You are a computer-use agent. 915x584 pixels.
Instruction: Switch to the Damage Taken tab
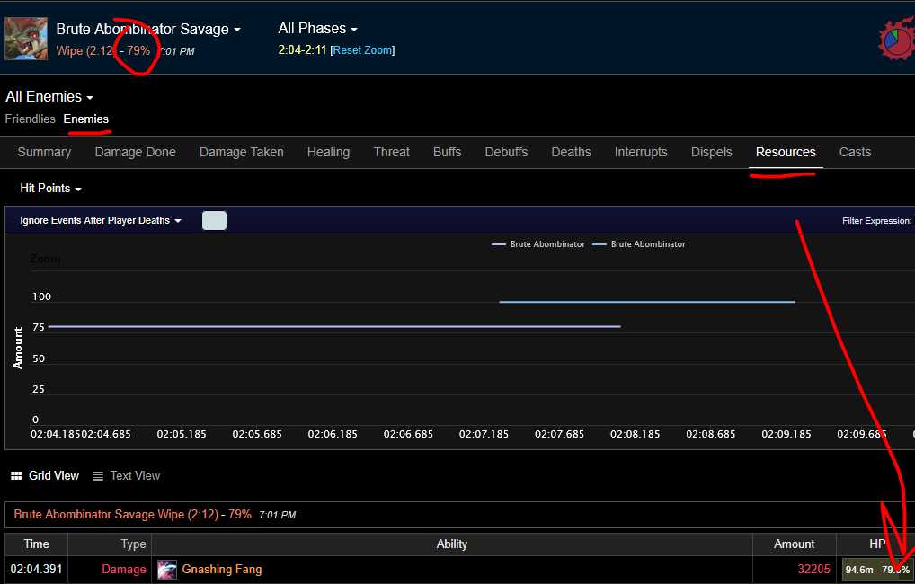tap(242, 152)
